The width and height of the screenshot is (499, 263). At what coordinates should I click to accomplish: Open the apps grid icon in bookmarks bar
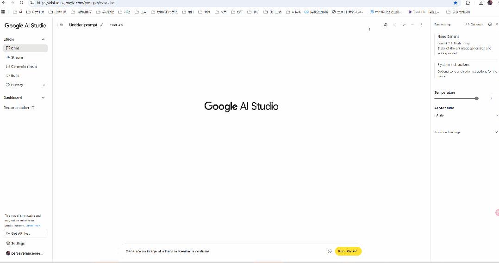coord(3,12)
